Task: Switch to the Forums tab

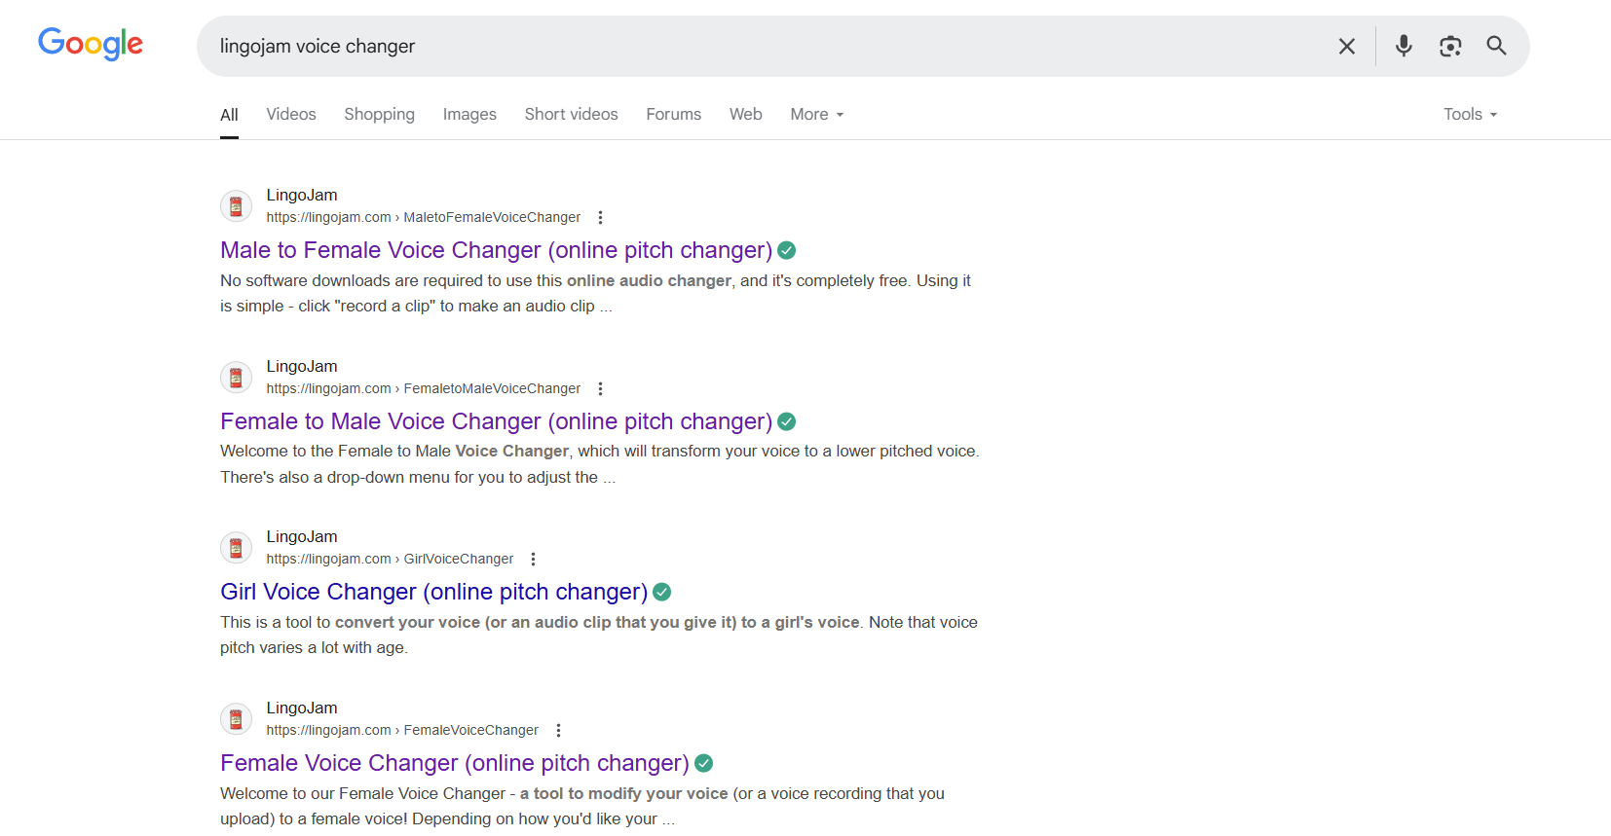Action: [x=673, y=115]
